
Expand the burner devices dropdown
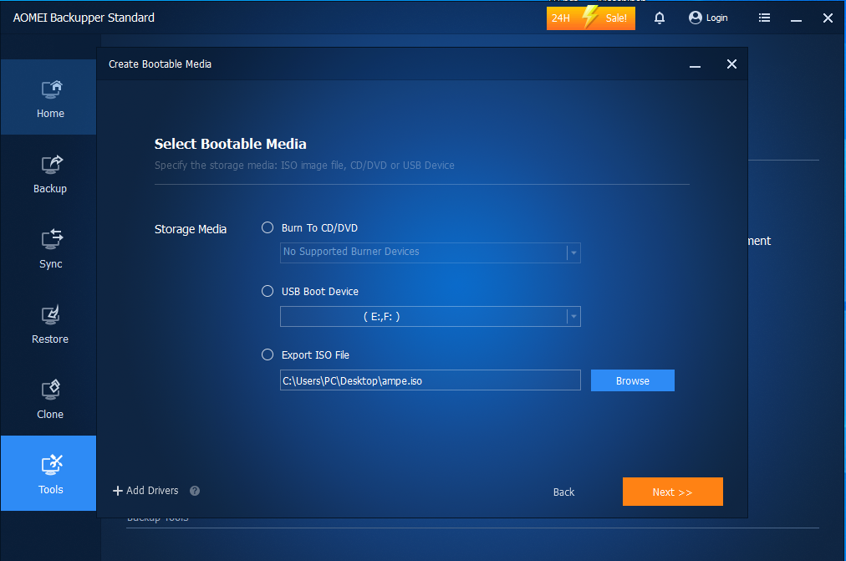(x=573, y=252)
